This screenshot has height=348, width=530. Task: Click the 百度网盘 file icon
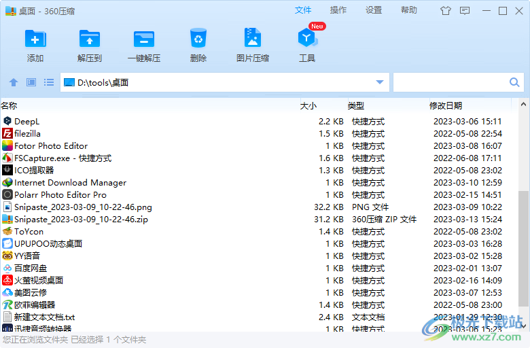pyautogui.click(x=7, y=268)
